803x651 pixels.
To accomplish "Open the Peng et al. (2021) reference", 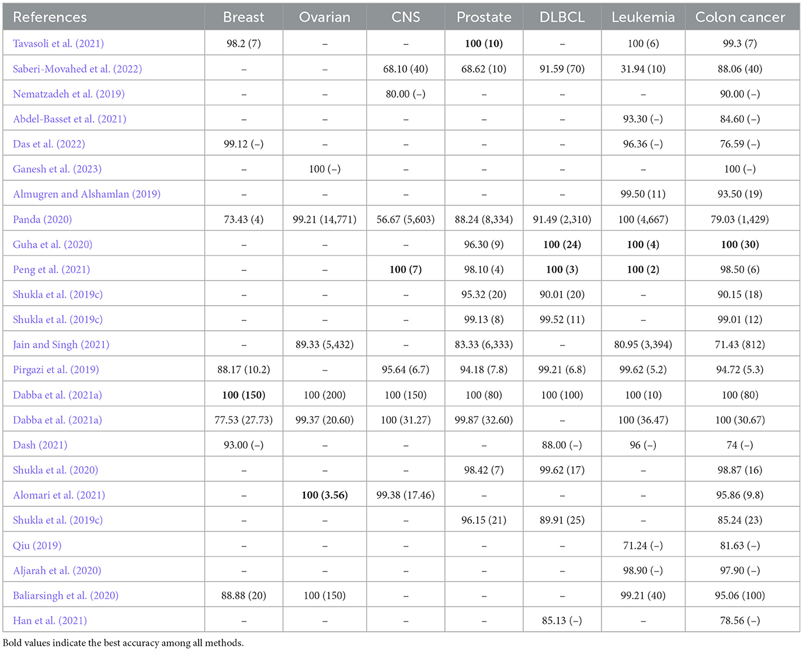I will click(x=51, y=269).
